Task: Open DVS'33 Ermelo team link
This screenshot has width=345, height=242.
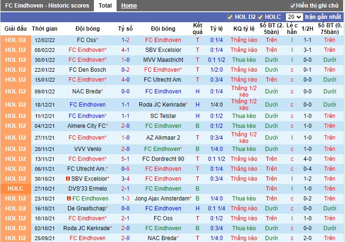Action: pos(88,189)
